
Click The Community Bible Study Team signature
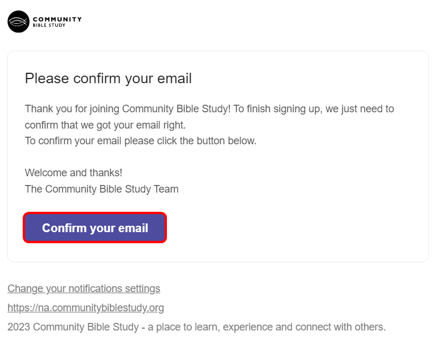pos(101,189)
